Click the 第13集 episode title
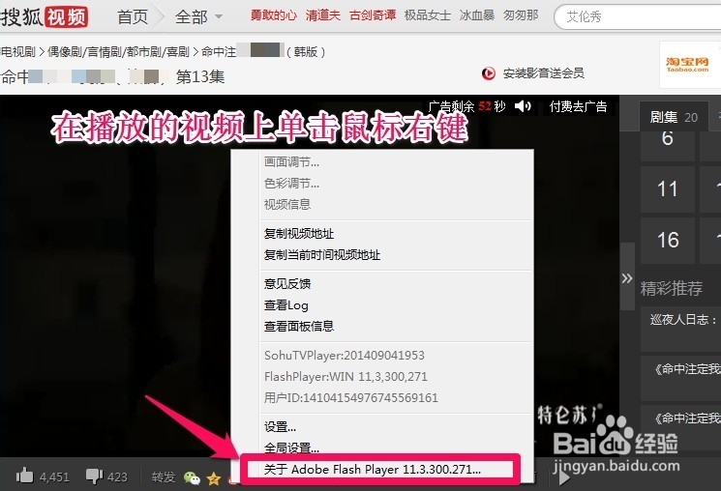The image size is (721, 491). pos(200,76)
